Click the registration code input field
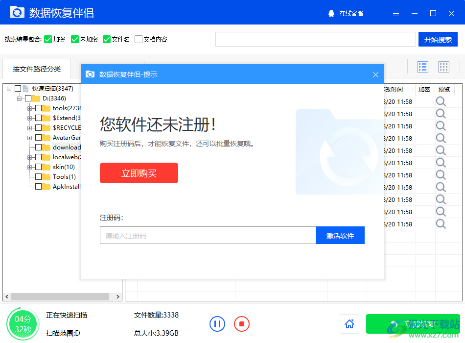The height and width of the screenshot is (343, 465). 206,235
